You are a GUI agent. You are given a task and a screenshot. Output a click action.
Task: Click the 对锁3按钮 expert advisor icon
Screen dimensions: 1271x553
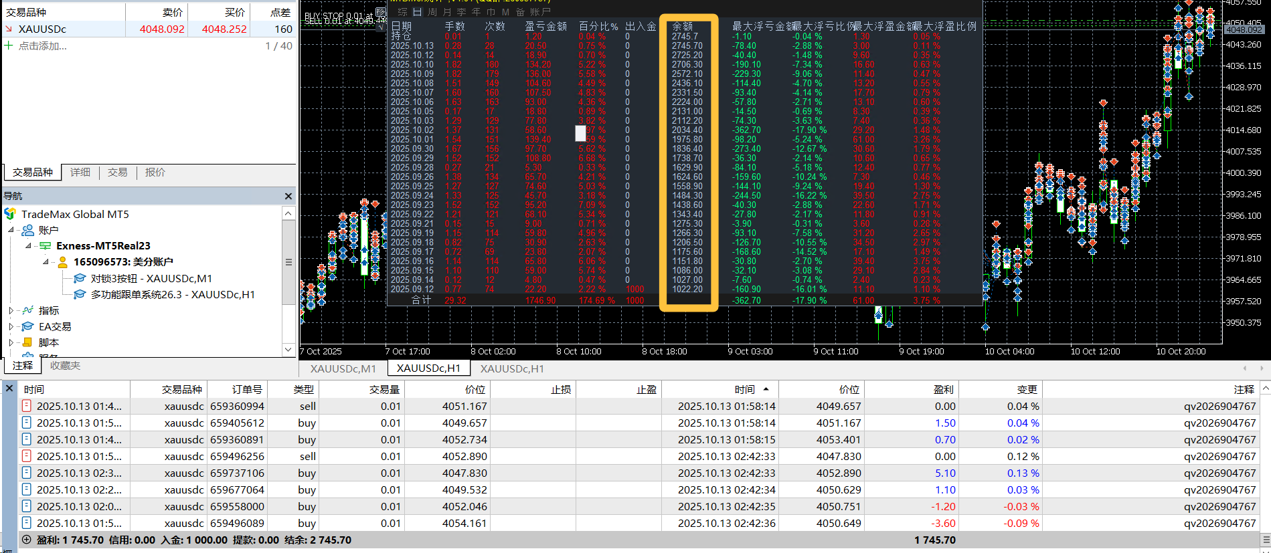tap(80, 278)
